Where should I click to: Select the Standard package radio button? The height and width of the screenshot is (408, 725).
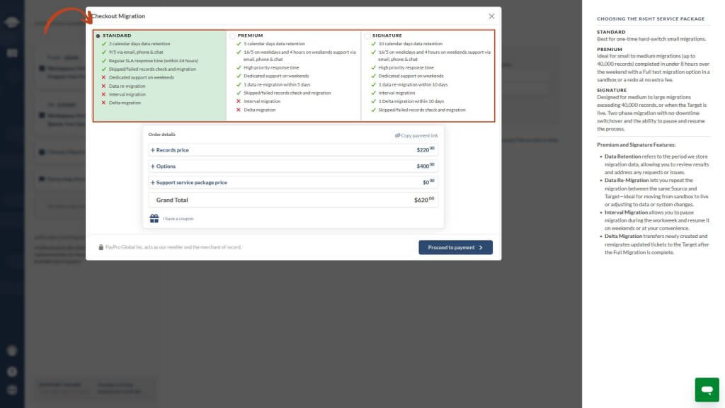(x=98, y=35)
